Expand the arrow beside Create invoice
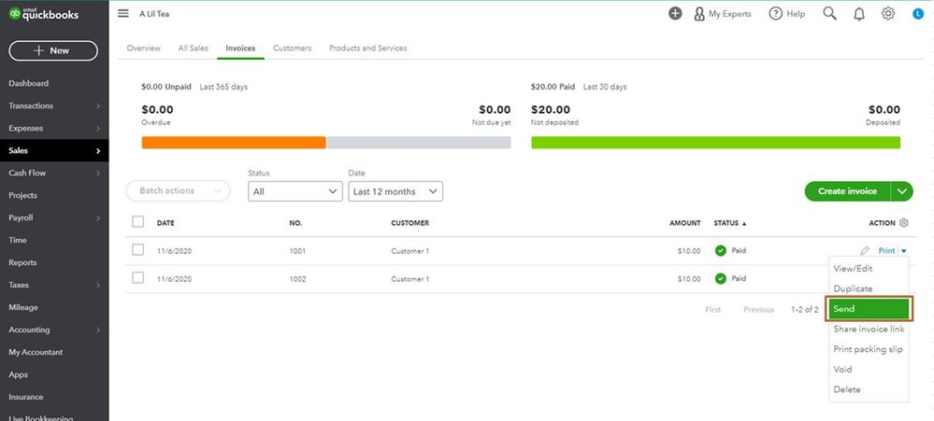934x421 pixels. [902, 191]
